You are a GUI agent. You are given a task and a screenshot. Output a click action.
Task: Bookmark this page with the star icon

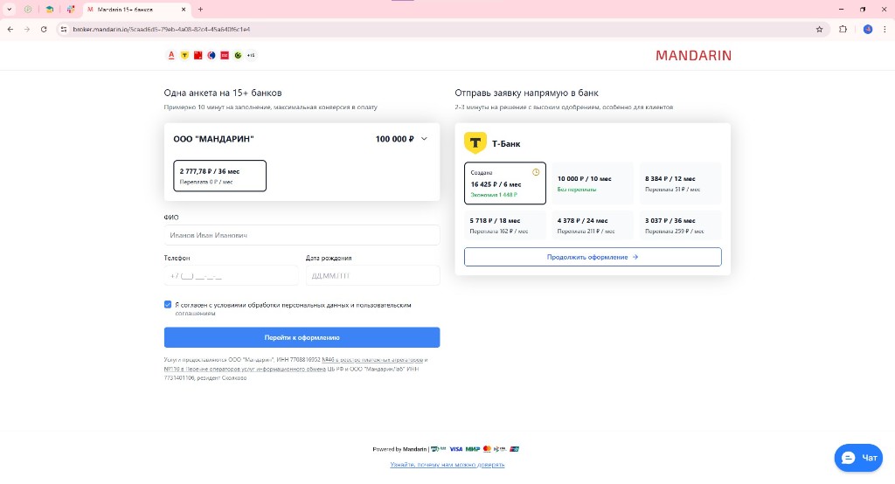tap(819, 29)
